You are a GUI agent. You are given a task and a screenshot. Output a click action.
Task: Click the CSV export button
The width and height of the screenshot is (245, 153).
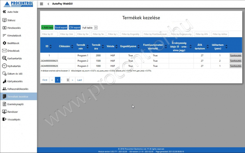74,27
